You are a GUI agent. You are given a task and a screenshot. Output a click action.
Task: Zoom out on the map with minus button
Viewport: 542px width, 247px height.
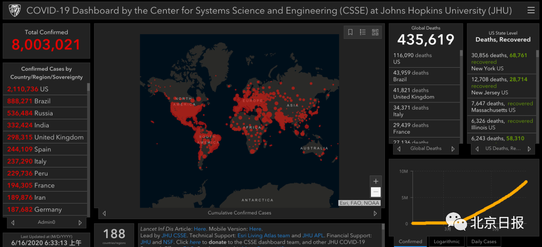click(x=376, y=192)
